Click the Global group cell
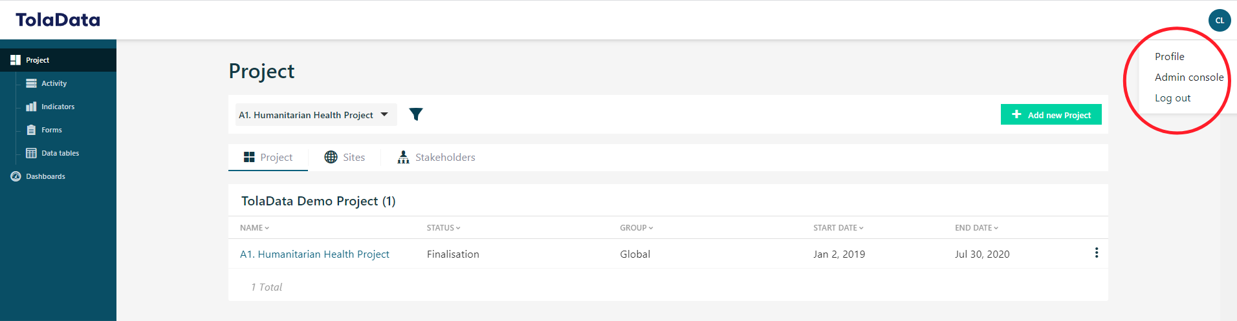 pos(635,254)
